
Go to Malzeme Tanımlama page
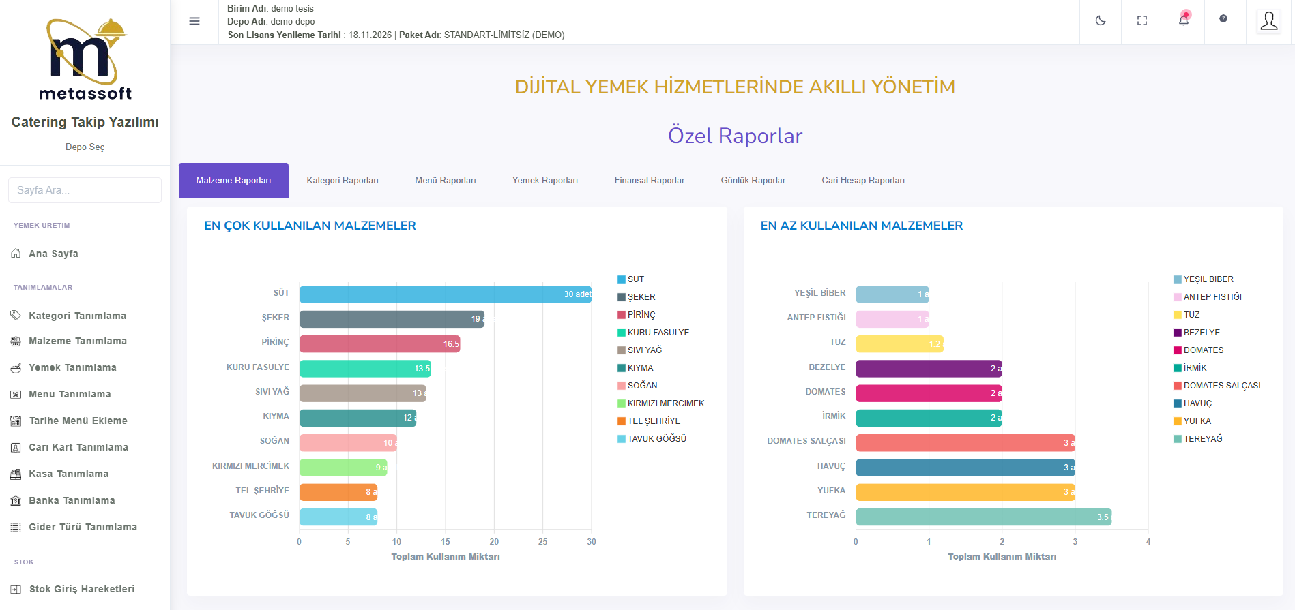pyautogui.click(x=78, y=341)
